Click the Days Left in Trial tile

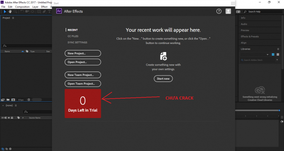83,104
